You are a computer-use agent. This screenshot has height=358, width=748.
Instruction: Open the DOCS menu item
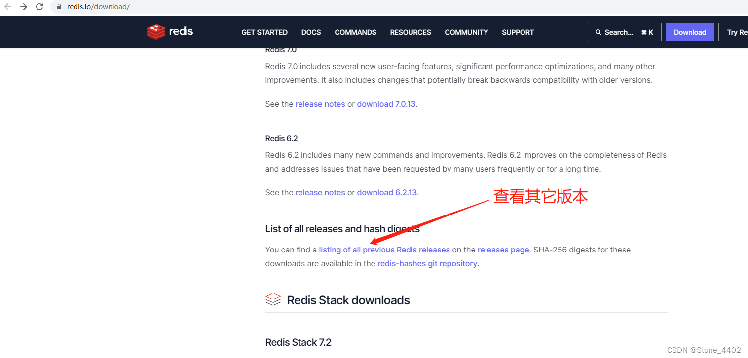pyautogui.click(x=311, y=32)
